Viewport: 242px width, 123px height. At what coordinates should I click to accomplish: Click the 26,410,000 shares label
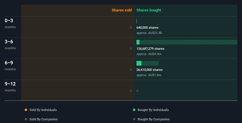pyautogui.click(x=149, y=70)
